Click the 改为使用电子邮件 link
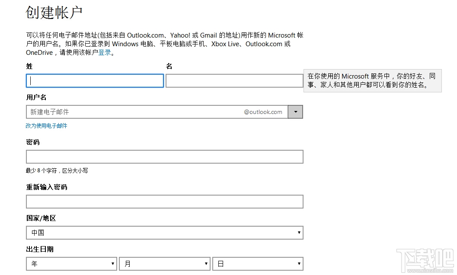Image resolution: width=457 pixels, height=275 pixels. 46,126
